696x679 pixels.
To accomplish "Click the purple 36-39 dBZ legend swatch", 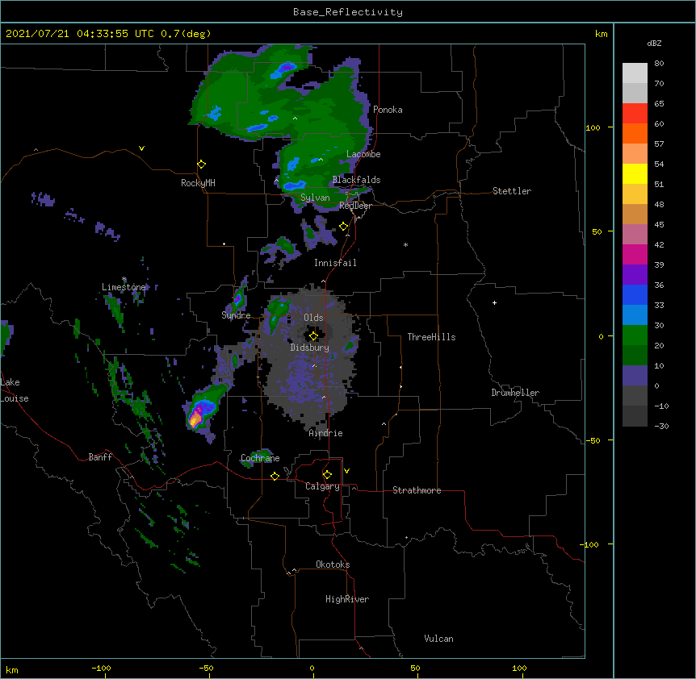I will click(x=635, y=275).
